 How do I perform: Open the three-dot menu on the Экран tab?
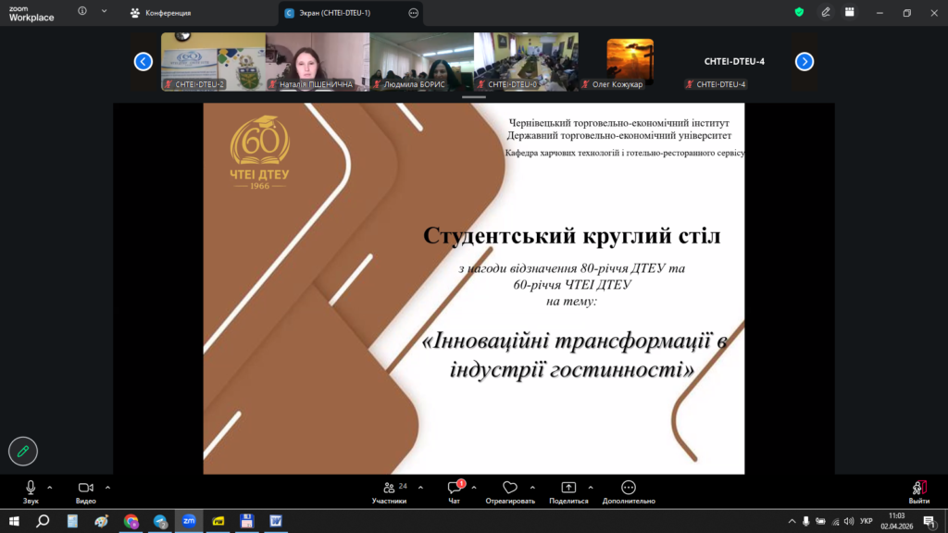pos(414,13)
